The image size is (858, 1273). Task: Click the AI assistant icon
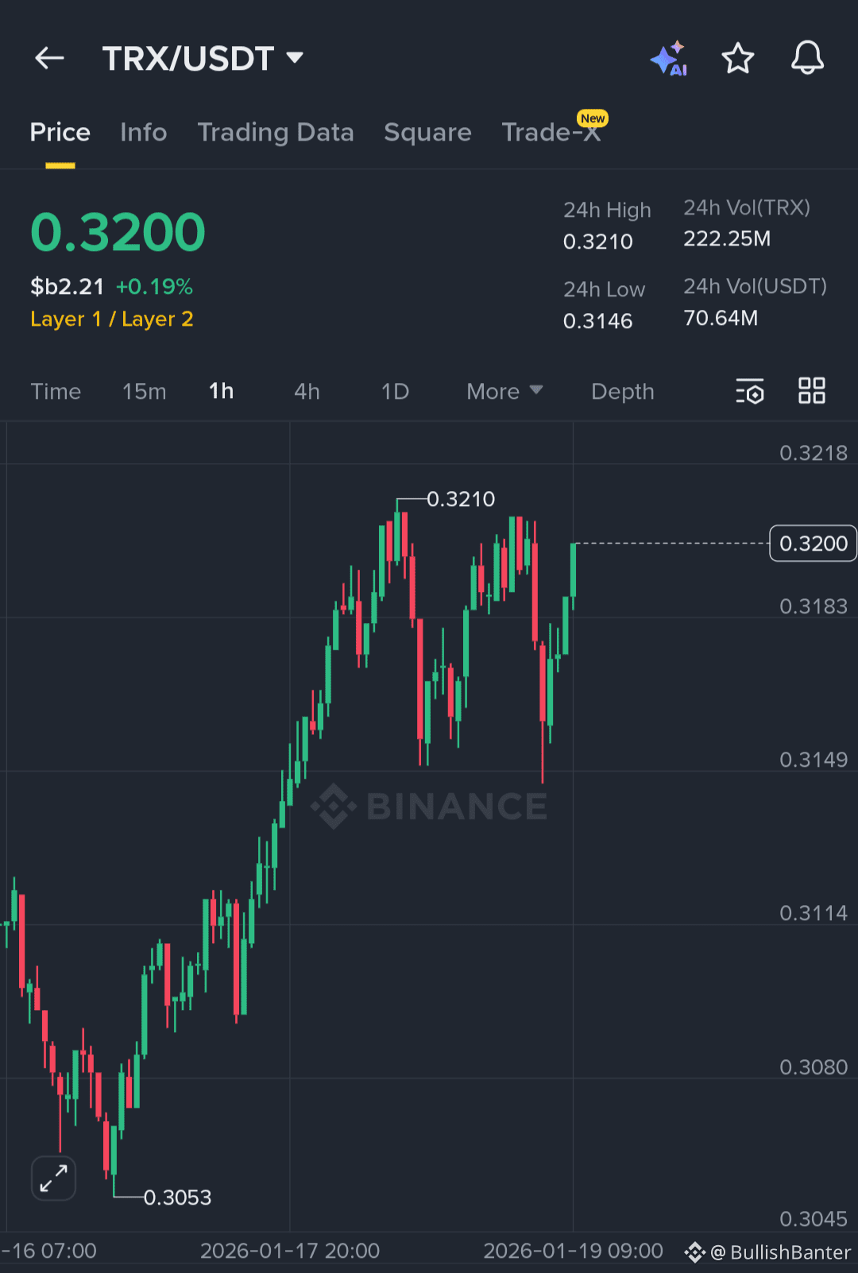click(670, 58)
